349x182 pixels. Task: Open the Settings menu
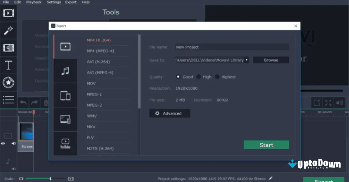point(54,2)
